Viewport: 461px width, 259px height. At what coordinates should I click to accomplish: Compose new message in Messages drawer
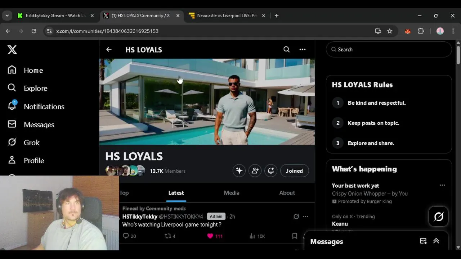point(423,241)
